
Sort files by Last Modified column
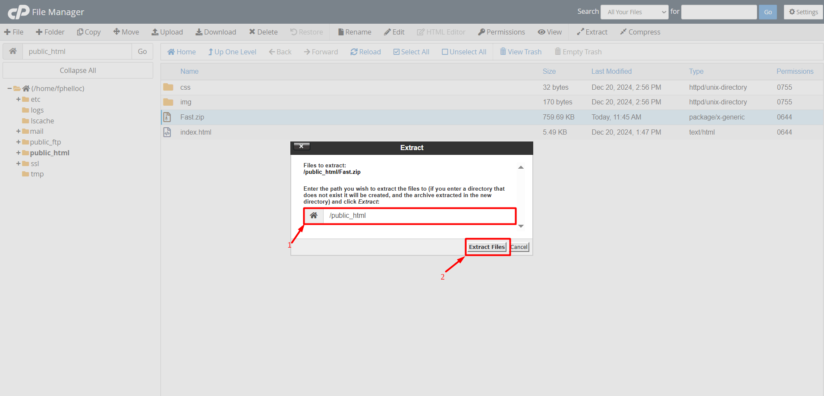611,71
